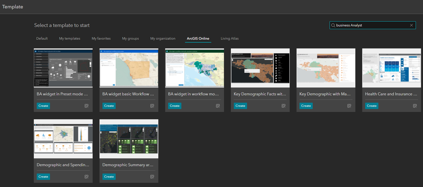The width and height of the screenshot is (423, 187).
Task: Click the 'Demographic Summary ar...' title
Action: [128, 165]
